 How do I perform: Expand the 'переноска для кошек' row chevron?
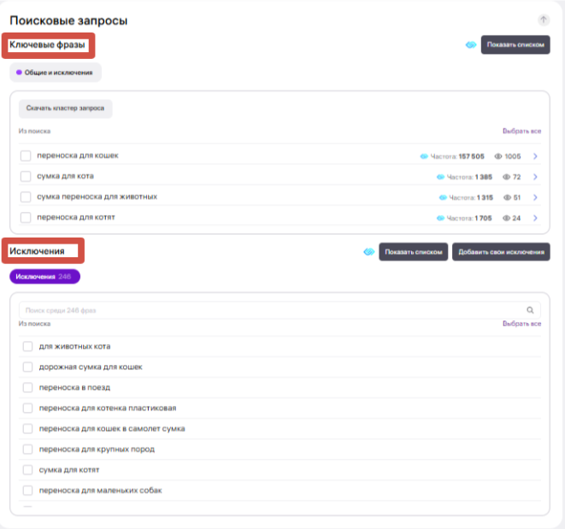pos(535,156)
